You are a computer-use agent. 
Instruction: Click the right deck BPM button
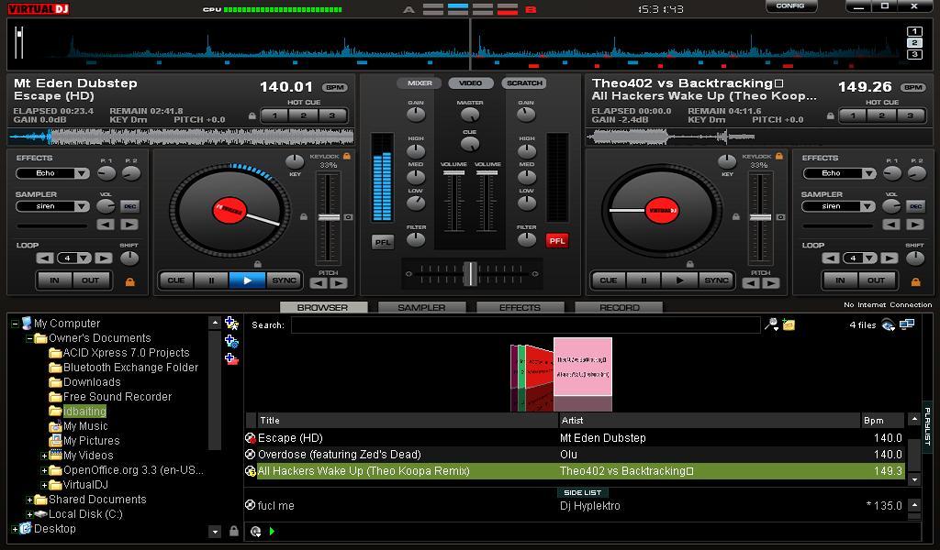coord(913,87)
